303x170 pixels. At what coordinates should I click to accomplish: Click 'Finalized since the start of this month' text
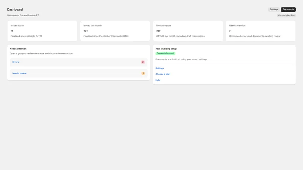click(106, 36)
